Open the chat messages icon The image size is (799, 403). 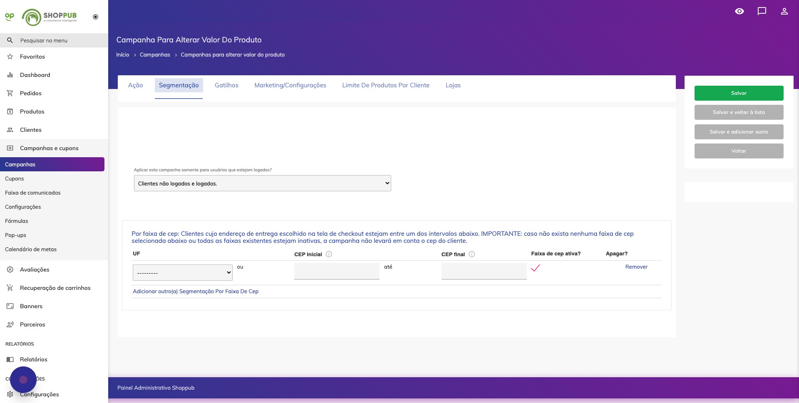coord(762,11)
